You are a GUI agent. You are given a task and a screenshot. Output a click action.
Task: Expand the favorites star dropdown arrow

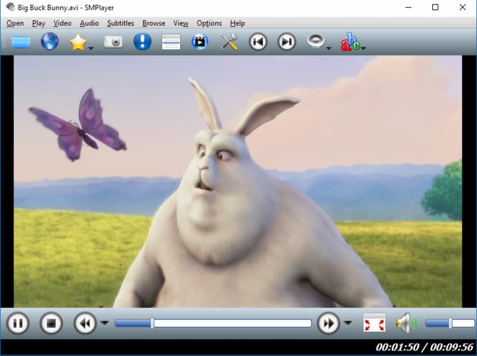tap(91, 46)
